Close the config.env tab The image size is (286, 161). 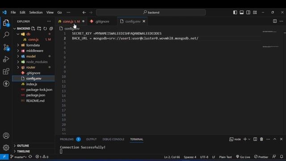pos(144,21)
